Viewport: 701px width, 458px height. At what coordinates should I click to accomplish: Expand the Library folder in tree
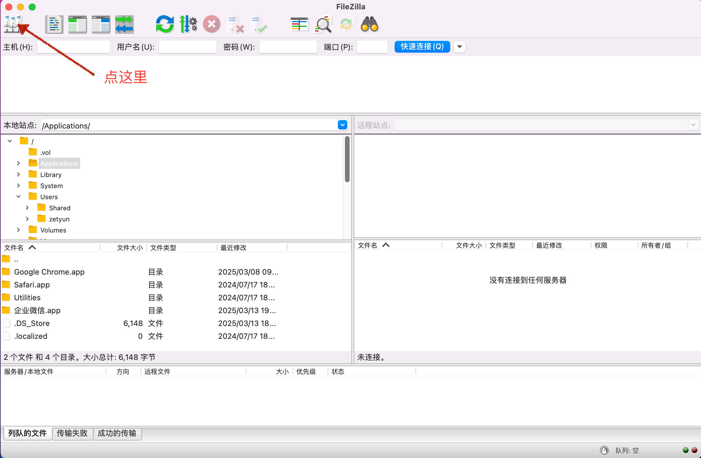click(x=18, y=175)
